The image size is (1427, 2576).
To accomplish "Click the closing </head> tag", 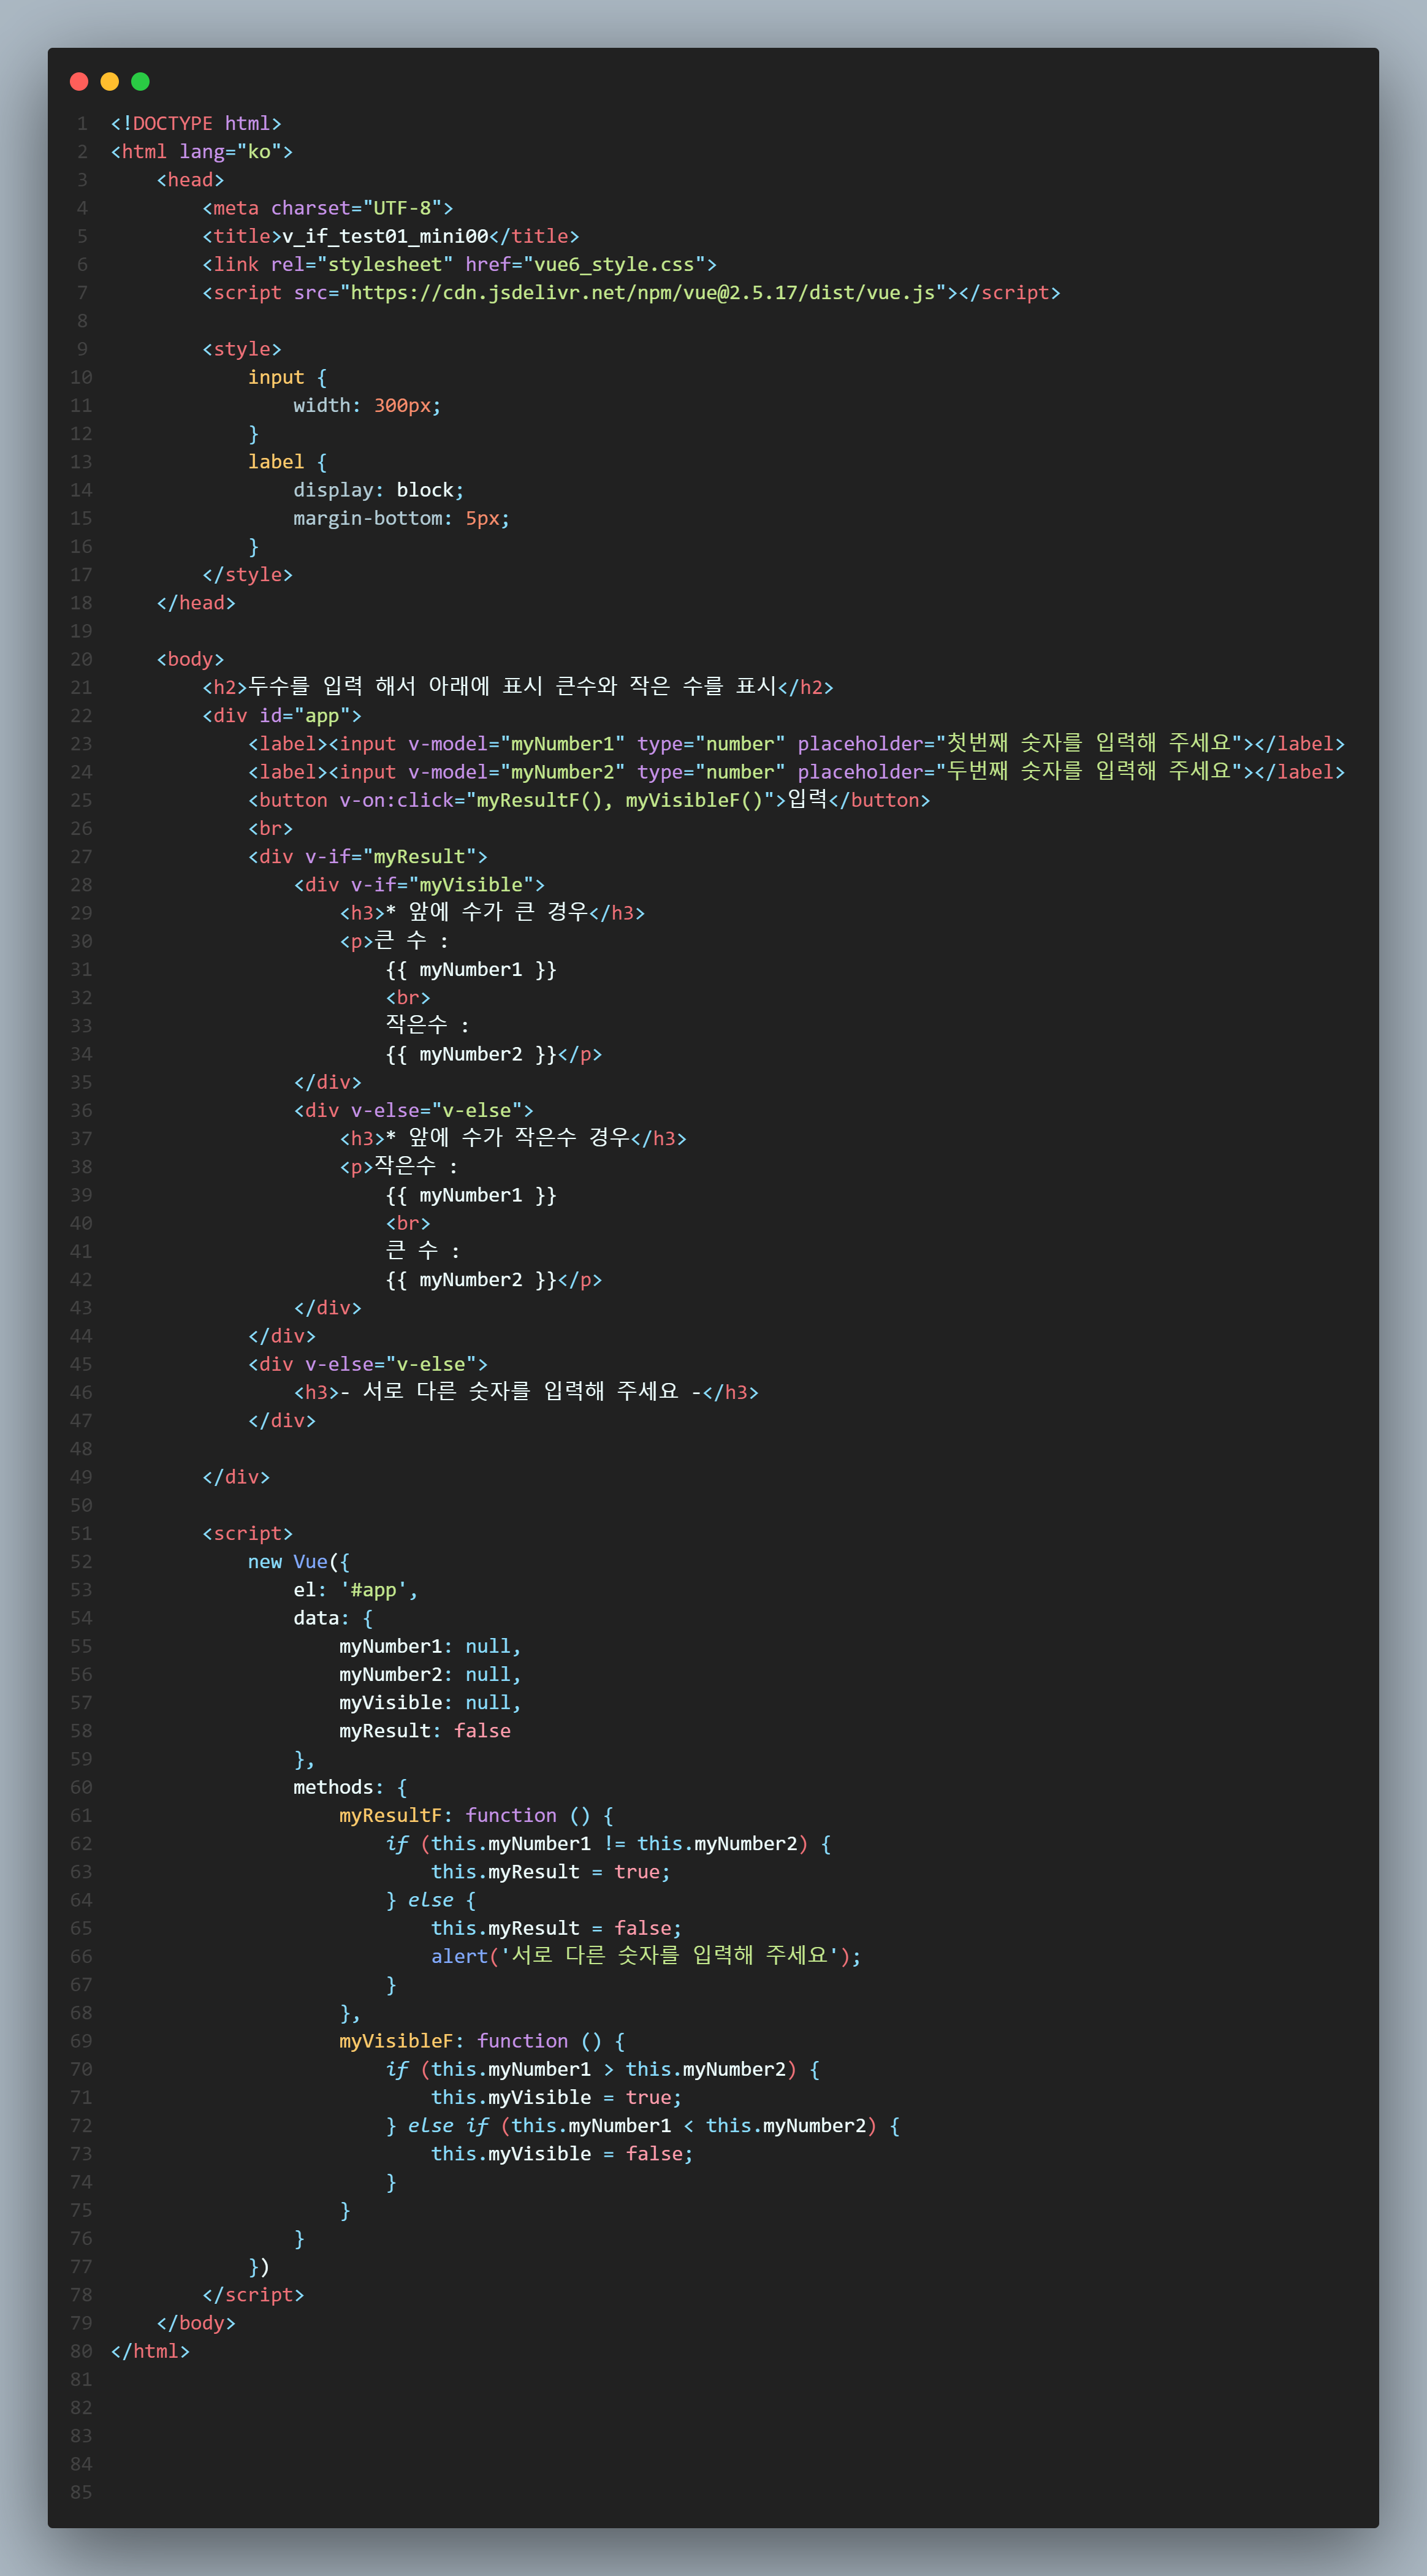I will pyautogui.click(x=196, y=603).
